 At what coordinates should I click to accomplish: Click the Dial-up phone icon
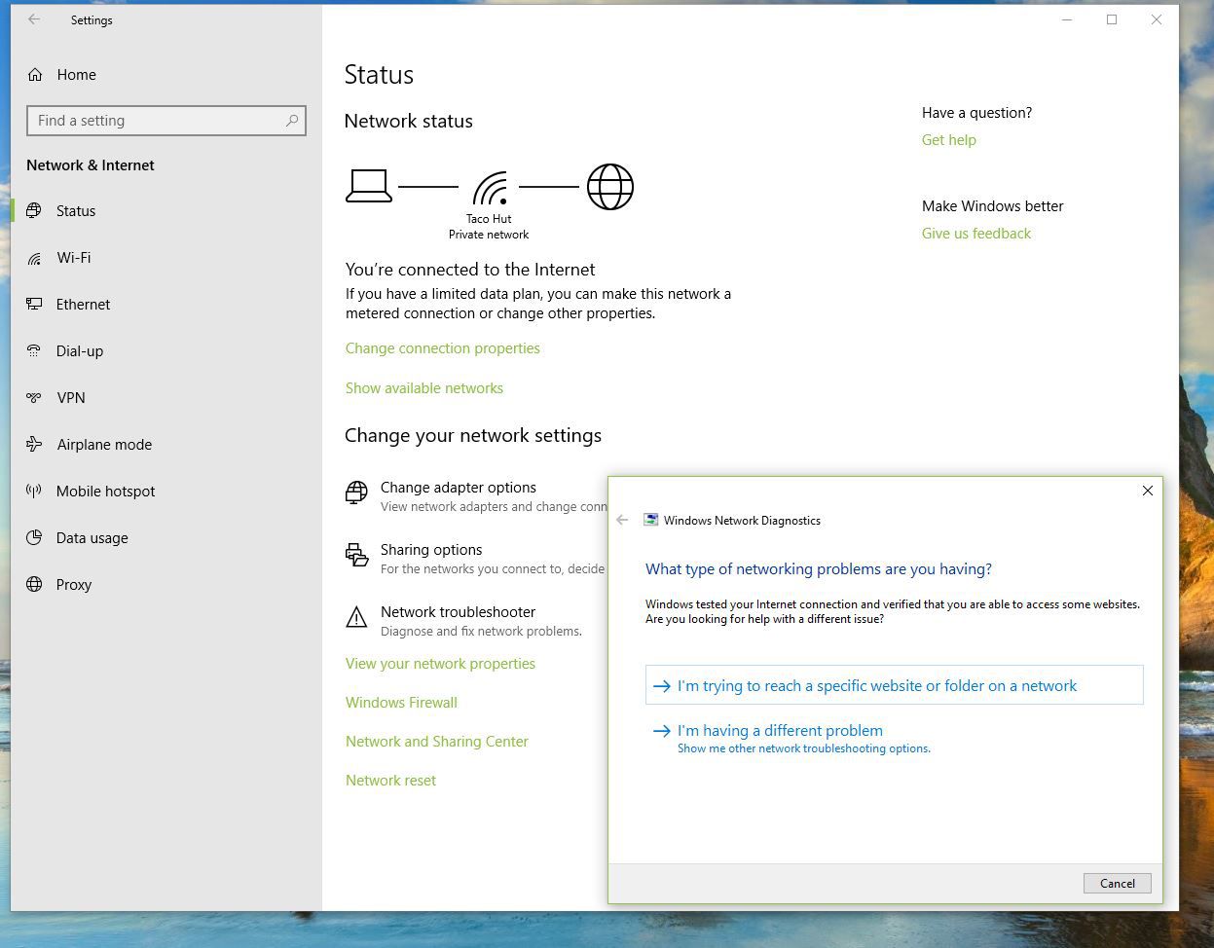(x=35, y=351)
